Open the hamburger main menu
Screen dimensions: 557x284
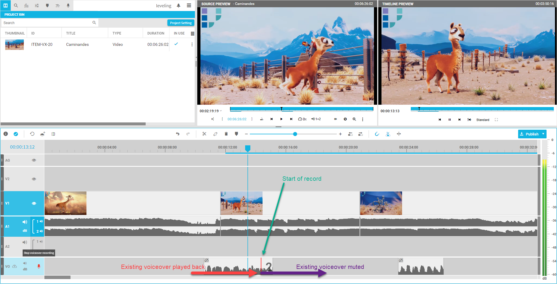click(x=189, y=6)
